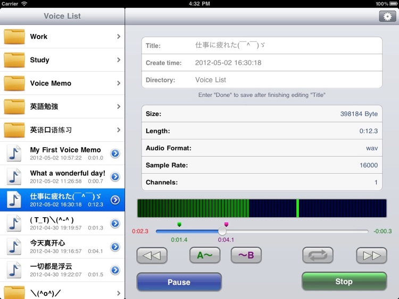This screenshot has width=399, height=299.
Task: Select the Study folder name
Action: 39,60
